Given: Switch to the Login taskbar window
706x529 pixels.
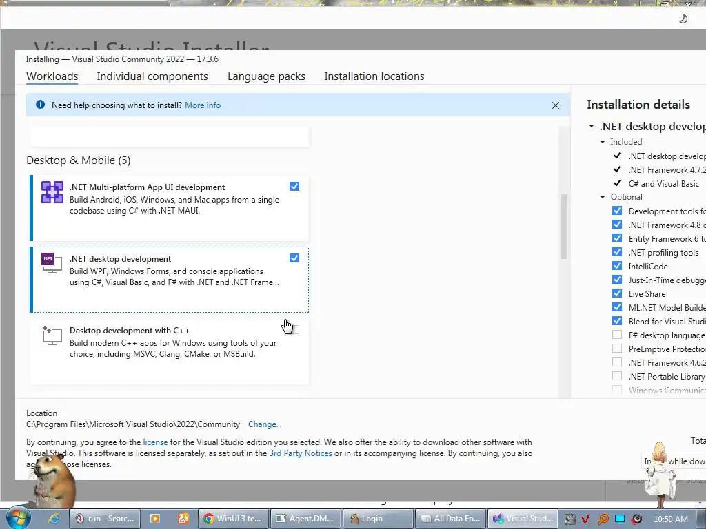Looking at the screenshot, I should pyautogui.click(x=379, y=519).
